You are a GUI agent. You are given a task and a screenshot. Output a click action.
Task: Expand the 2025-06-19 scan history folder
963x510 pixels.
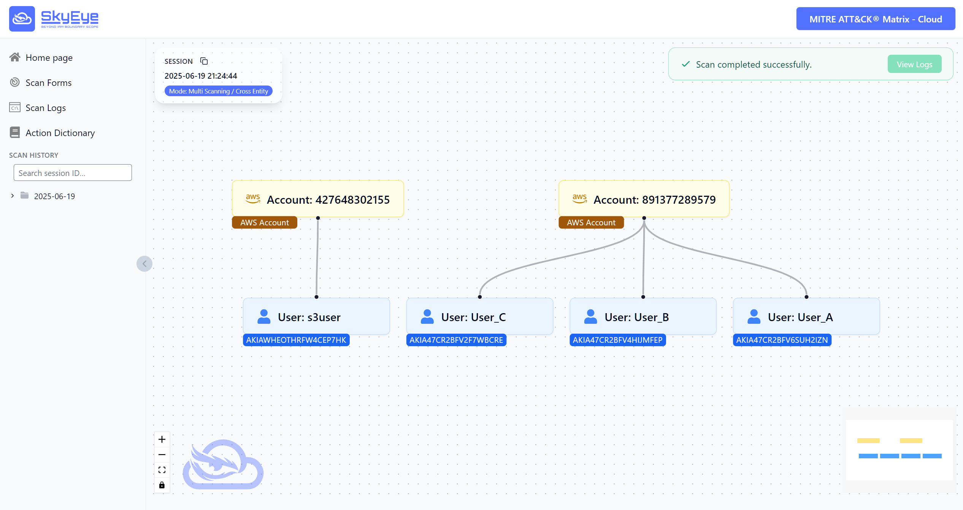tap(13, 196)
